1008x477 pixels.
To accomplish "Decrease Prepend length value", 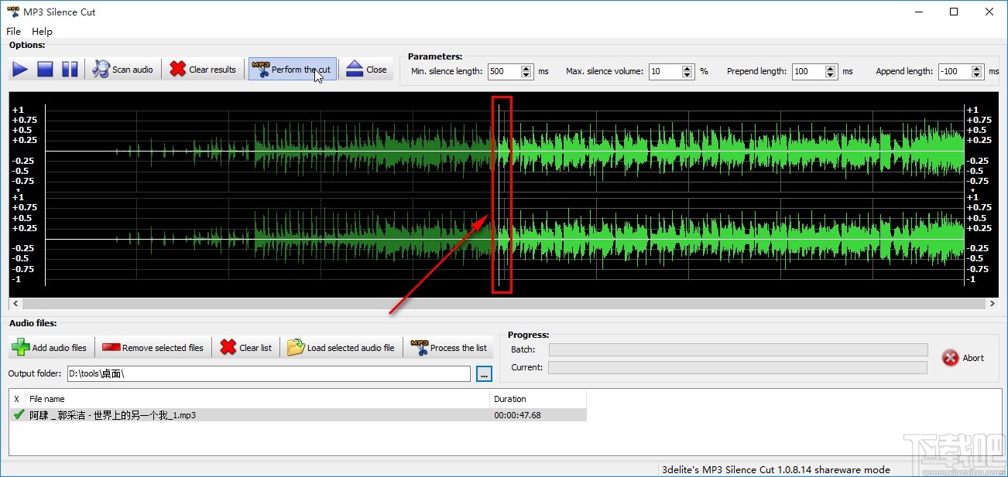I will 831,75.
